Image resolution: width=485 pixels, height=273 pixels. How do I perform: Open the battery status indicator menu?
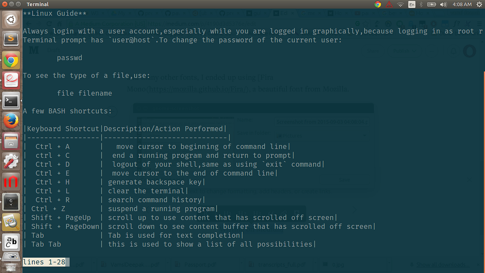coord(432,4)
